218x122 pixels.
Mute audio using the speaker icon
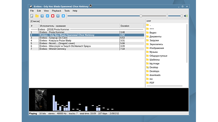pyautogui.click(x=186, y=16)
